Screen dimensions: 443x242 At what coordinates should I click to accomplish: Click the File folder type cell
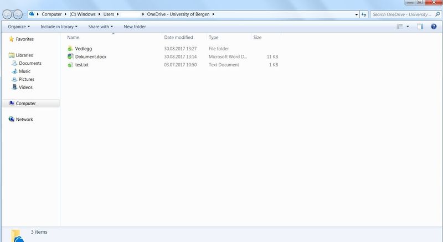(x=219, y=49)
